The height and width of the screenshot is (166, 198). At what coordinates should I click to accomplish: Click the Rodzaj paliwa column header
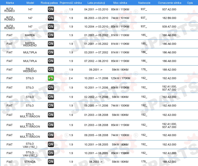pyautogui.click(x=49, y=3)
